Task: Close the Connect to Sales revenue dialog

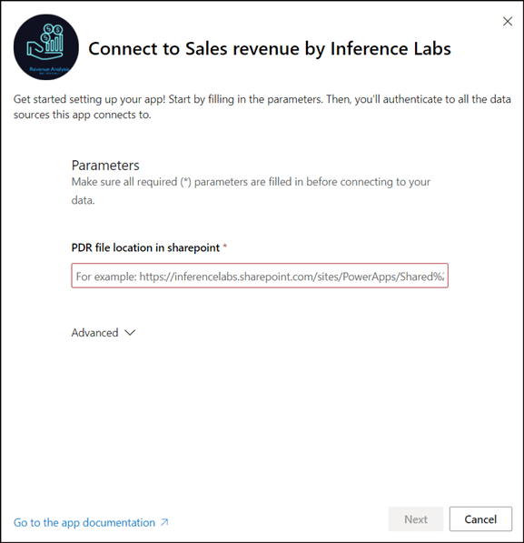Action: point(508,22)
